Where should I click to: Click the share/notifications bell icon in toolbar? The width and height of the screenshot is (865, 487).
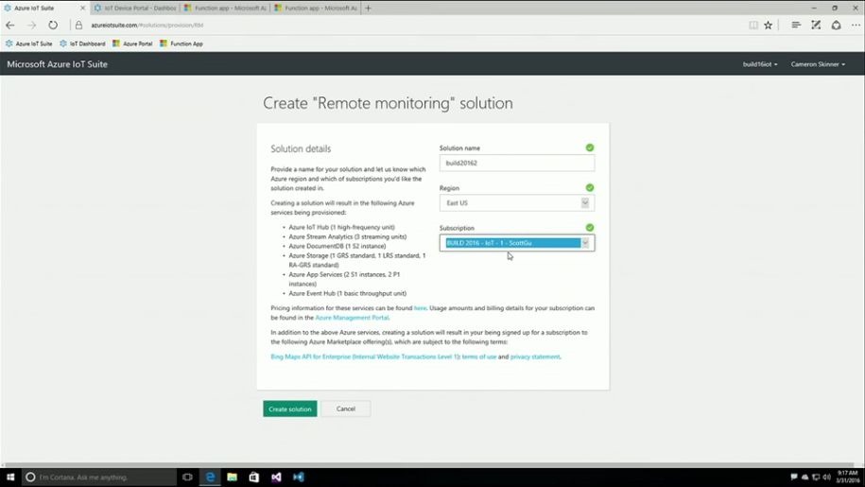837,26
